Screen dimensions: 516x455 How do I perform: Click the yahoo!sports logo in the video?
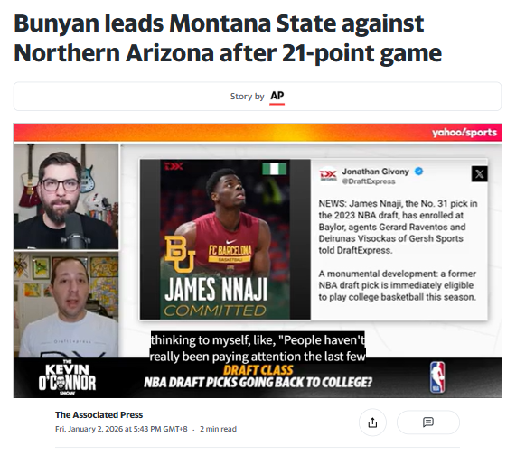464,132
